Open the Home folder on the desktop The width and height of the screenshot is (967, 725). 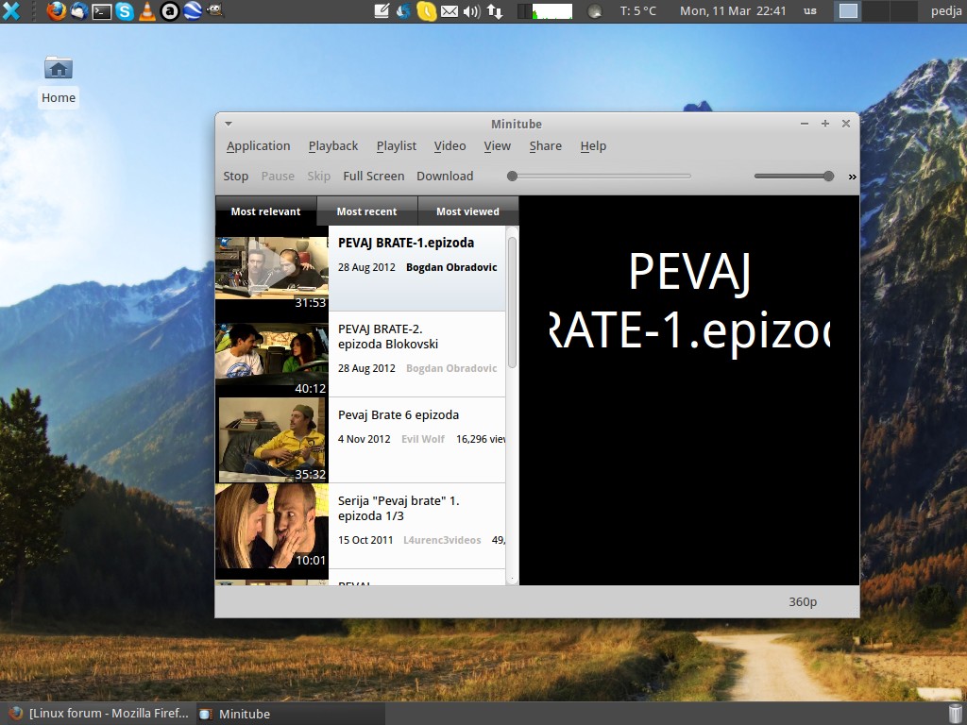[59, 69]
